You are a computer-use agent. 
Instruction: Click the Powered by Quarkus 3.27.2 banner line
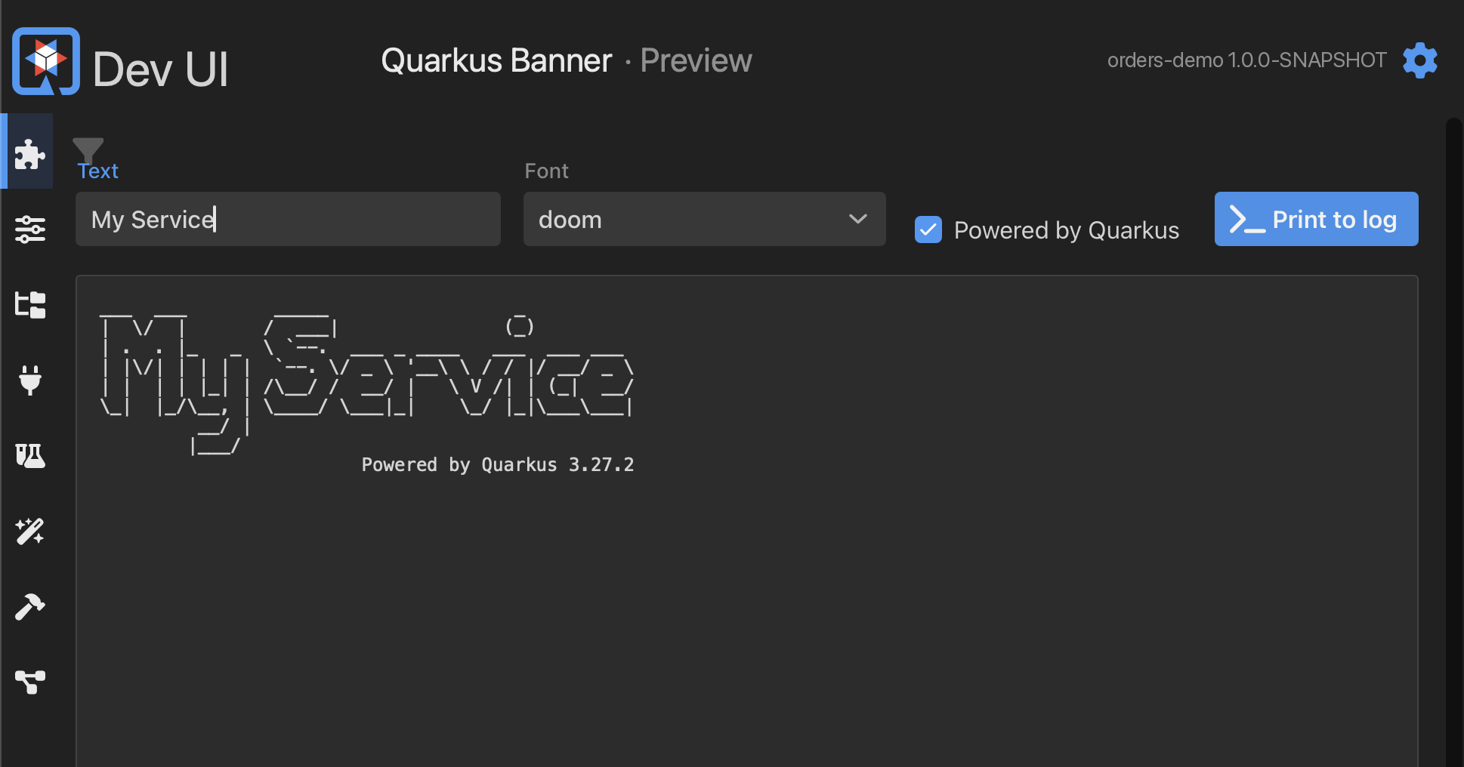(x=498, y=464)
